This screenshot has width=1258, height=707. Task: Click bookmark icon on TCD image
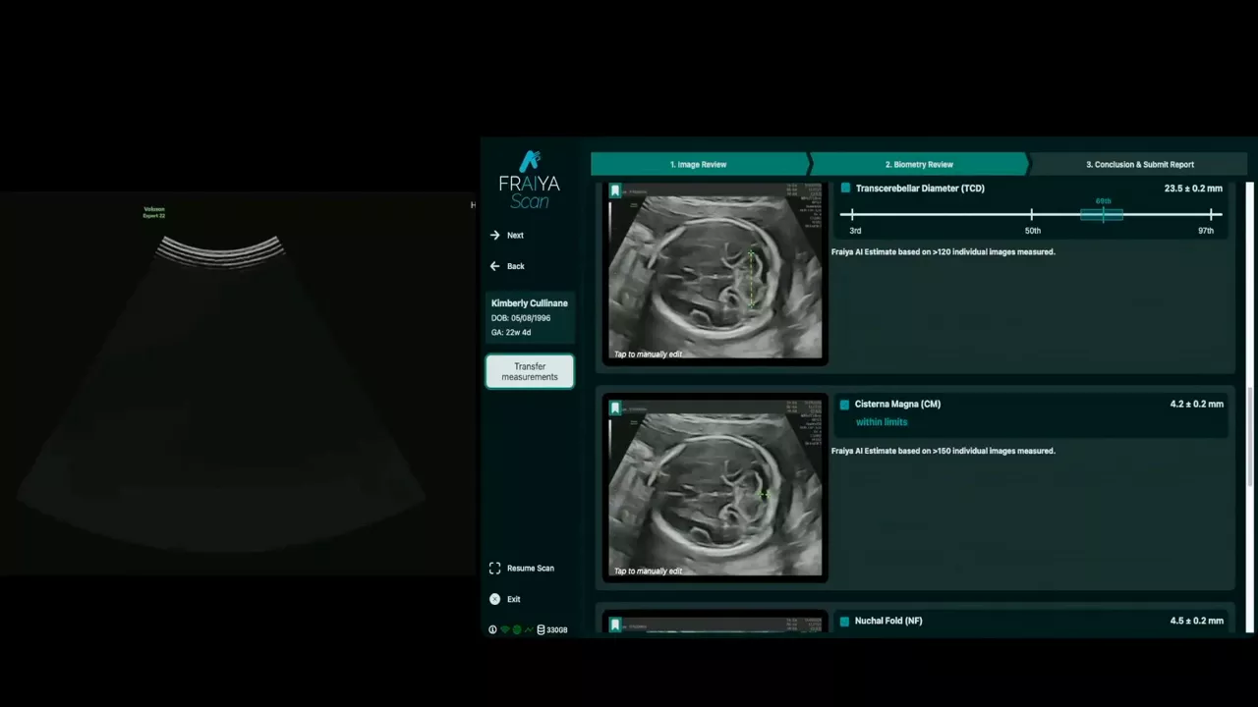[615, 191]
